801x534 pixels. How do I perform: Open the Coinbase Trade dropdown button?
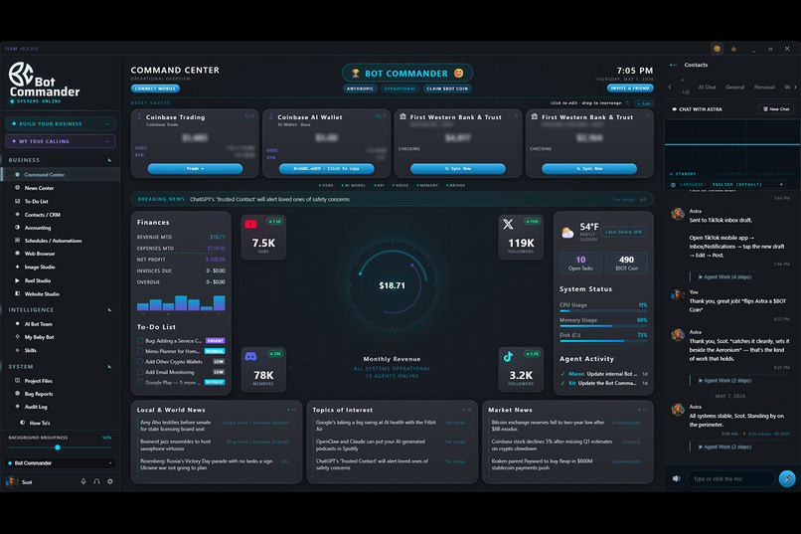point(195,169)
